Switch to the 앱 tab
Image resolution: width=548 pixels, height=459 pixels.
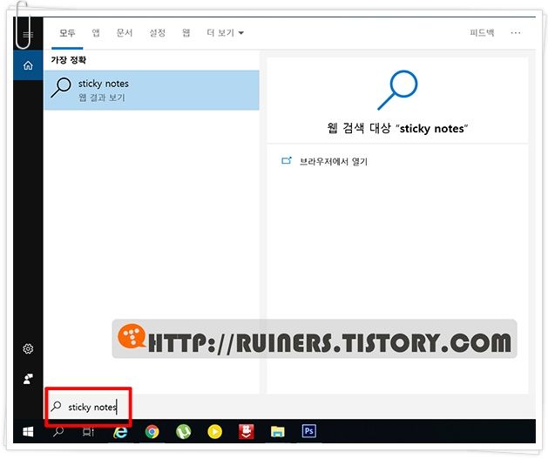96,33
